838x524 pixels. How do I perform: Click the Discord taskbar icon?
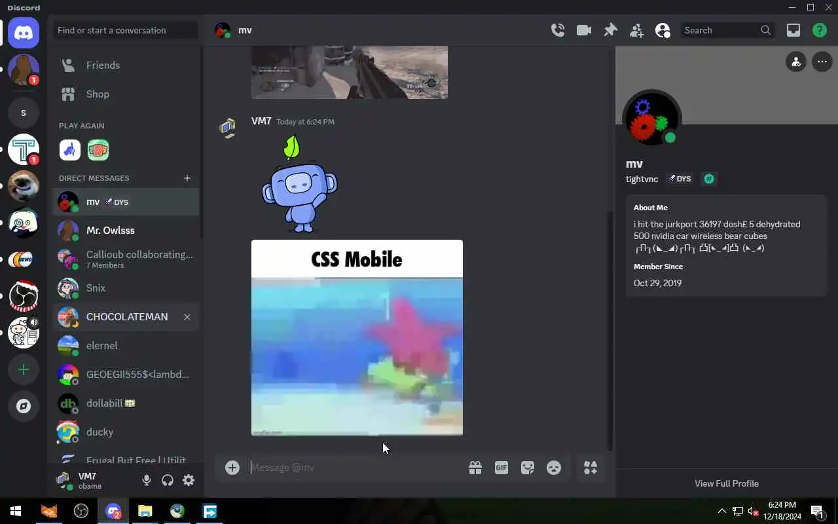coord(113,511)
